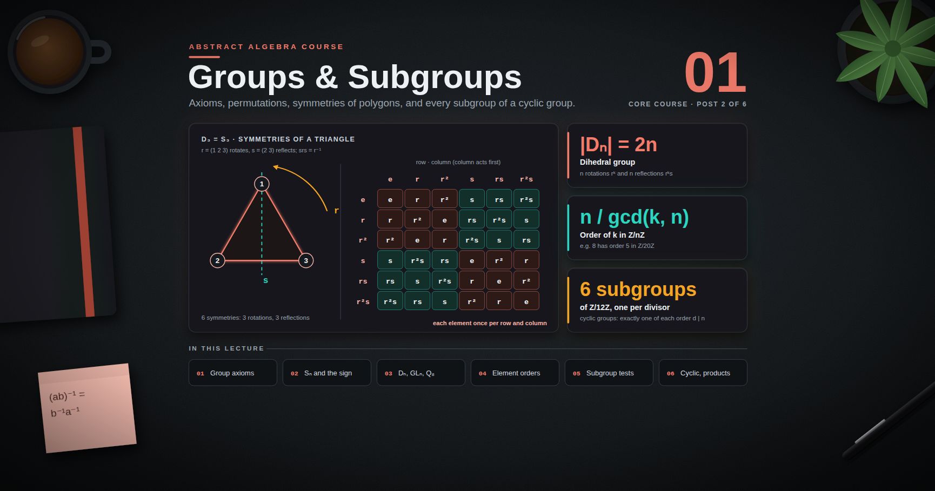This screenshot has width=935, height=491.
Task: Click the |Dn| = 2n dihedral group card
Action: coord(657,156)
